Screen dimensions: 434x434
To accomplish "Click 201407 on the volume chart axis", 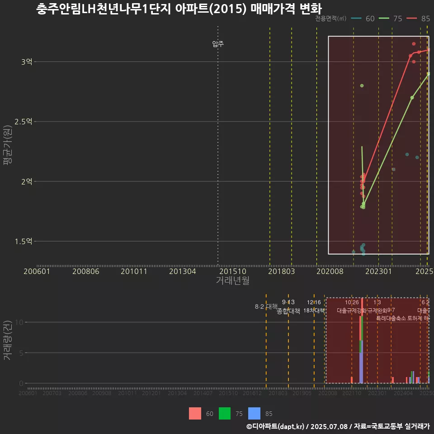I will coord(203,393).
